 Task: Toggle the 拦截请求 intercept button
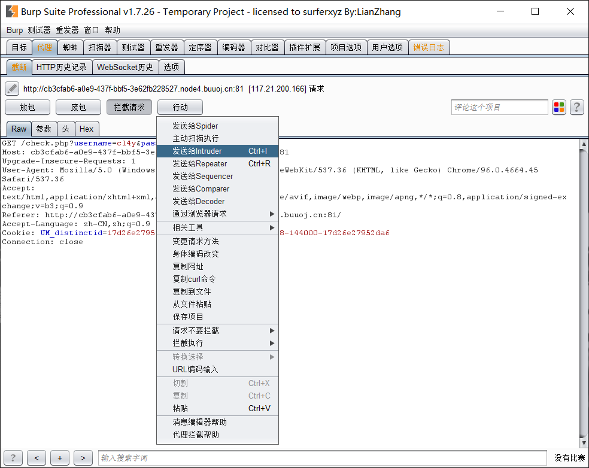click(129, 107)
